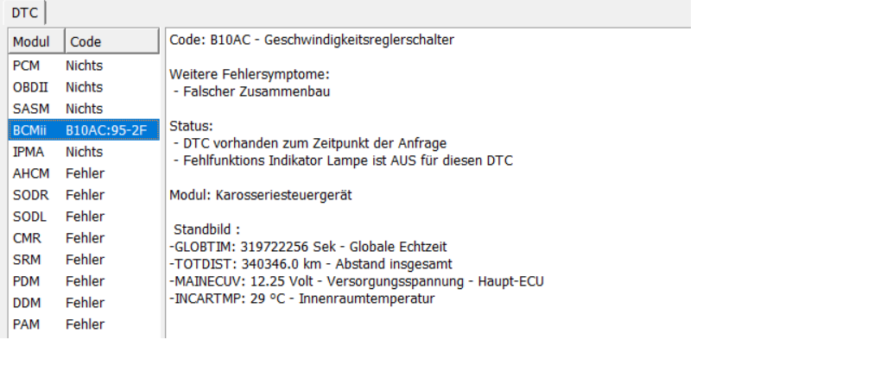Click the GLOBTIM freeze-frame line
Screen dimensions: 874x371
(x=308, y=247)
